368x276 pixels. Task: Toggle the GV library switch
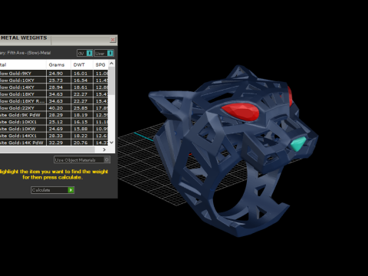pyautogui.click(x=85, y=53)
